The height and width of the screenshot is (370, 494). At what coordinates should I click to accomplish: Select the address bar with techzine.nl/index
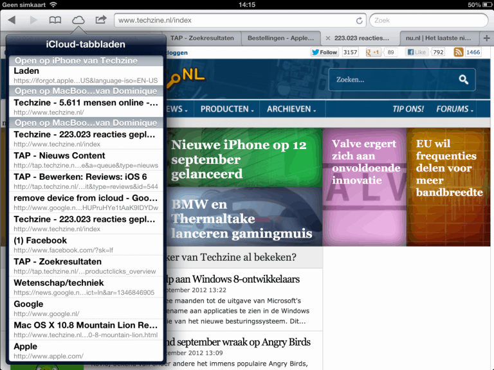click(x=240, y=21)
